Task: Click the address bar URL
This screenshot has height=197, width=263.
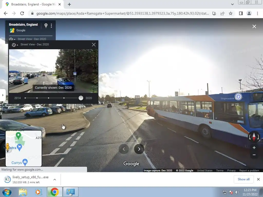Action: coord(123,13)
